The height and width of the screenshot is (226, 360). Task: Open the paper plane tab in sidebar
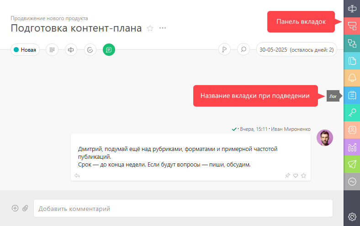(352, 164)
